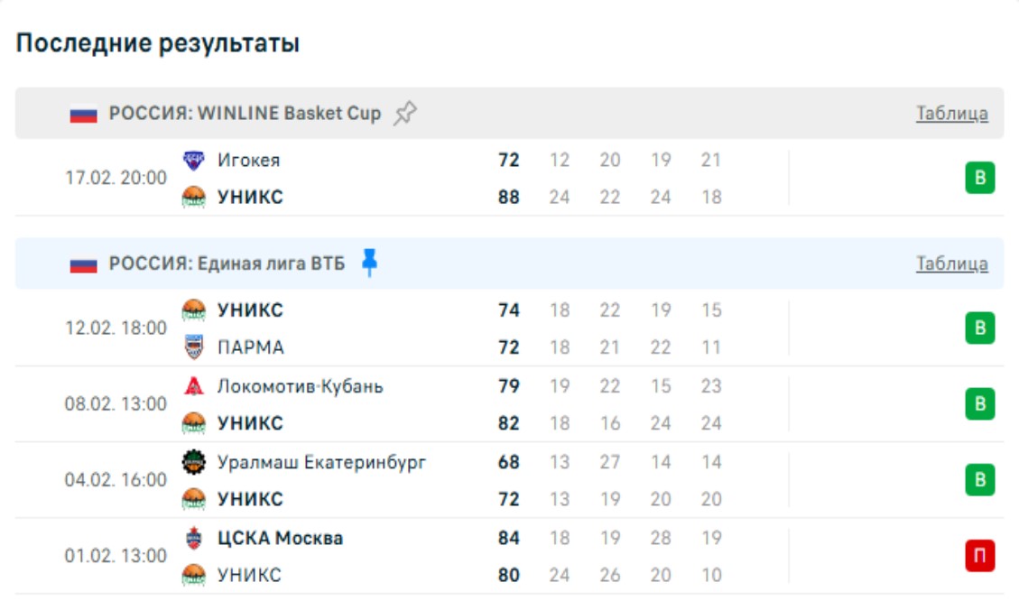Click the final score 84 for ЦСКА Москва
Image resolution: width=1019 pixels, height=601 pixels.
[509, 539]
